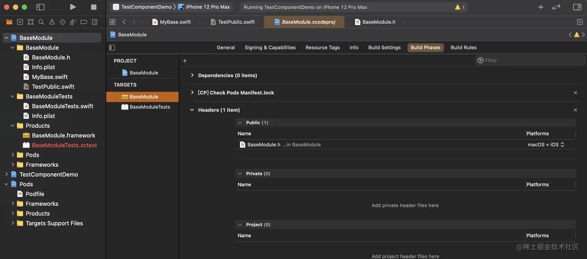The image size is (587, 259).
Task: Add an editor on the right
Action: pyautogui.click(x=580, y=22)
